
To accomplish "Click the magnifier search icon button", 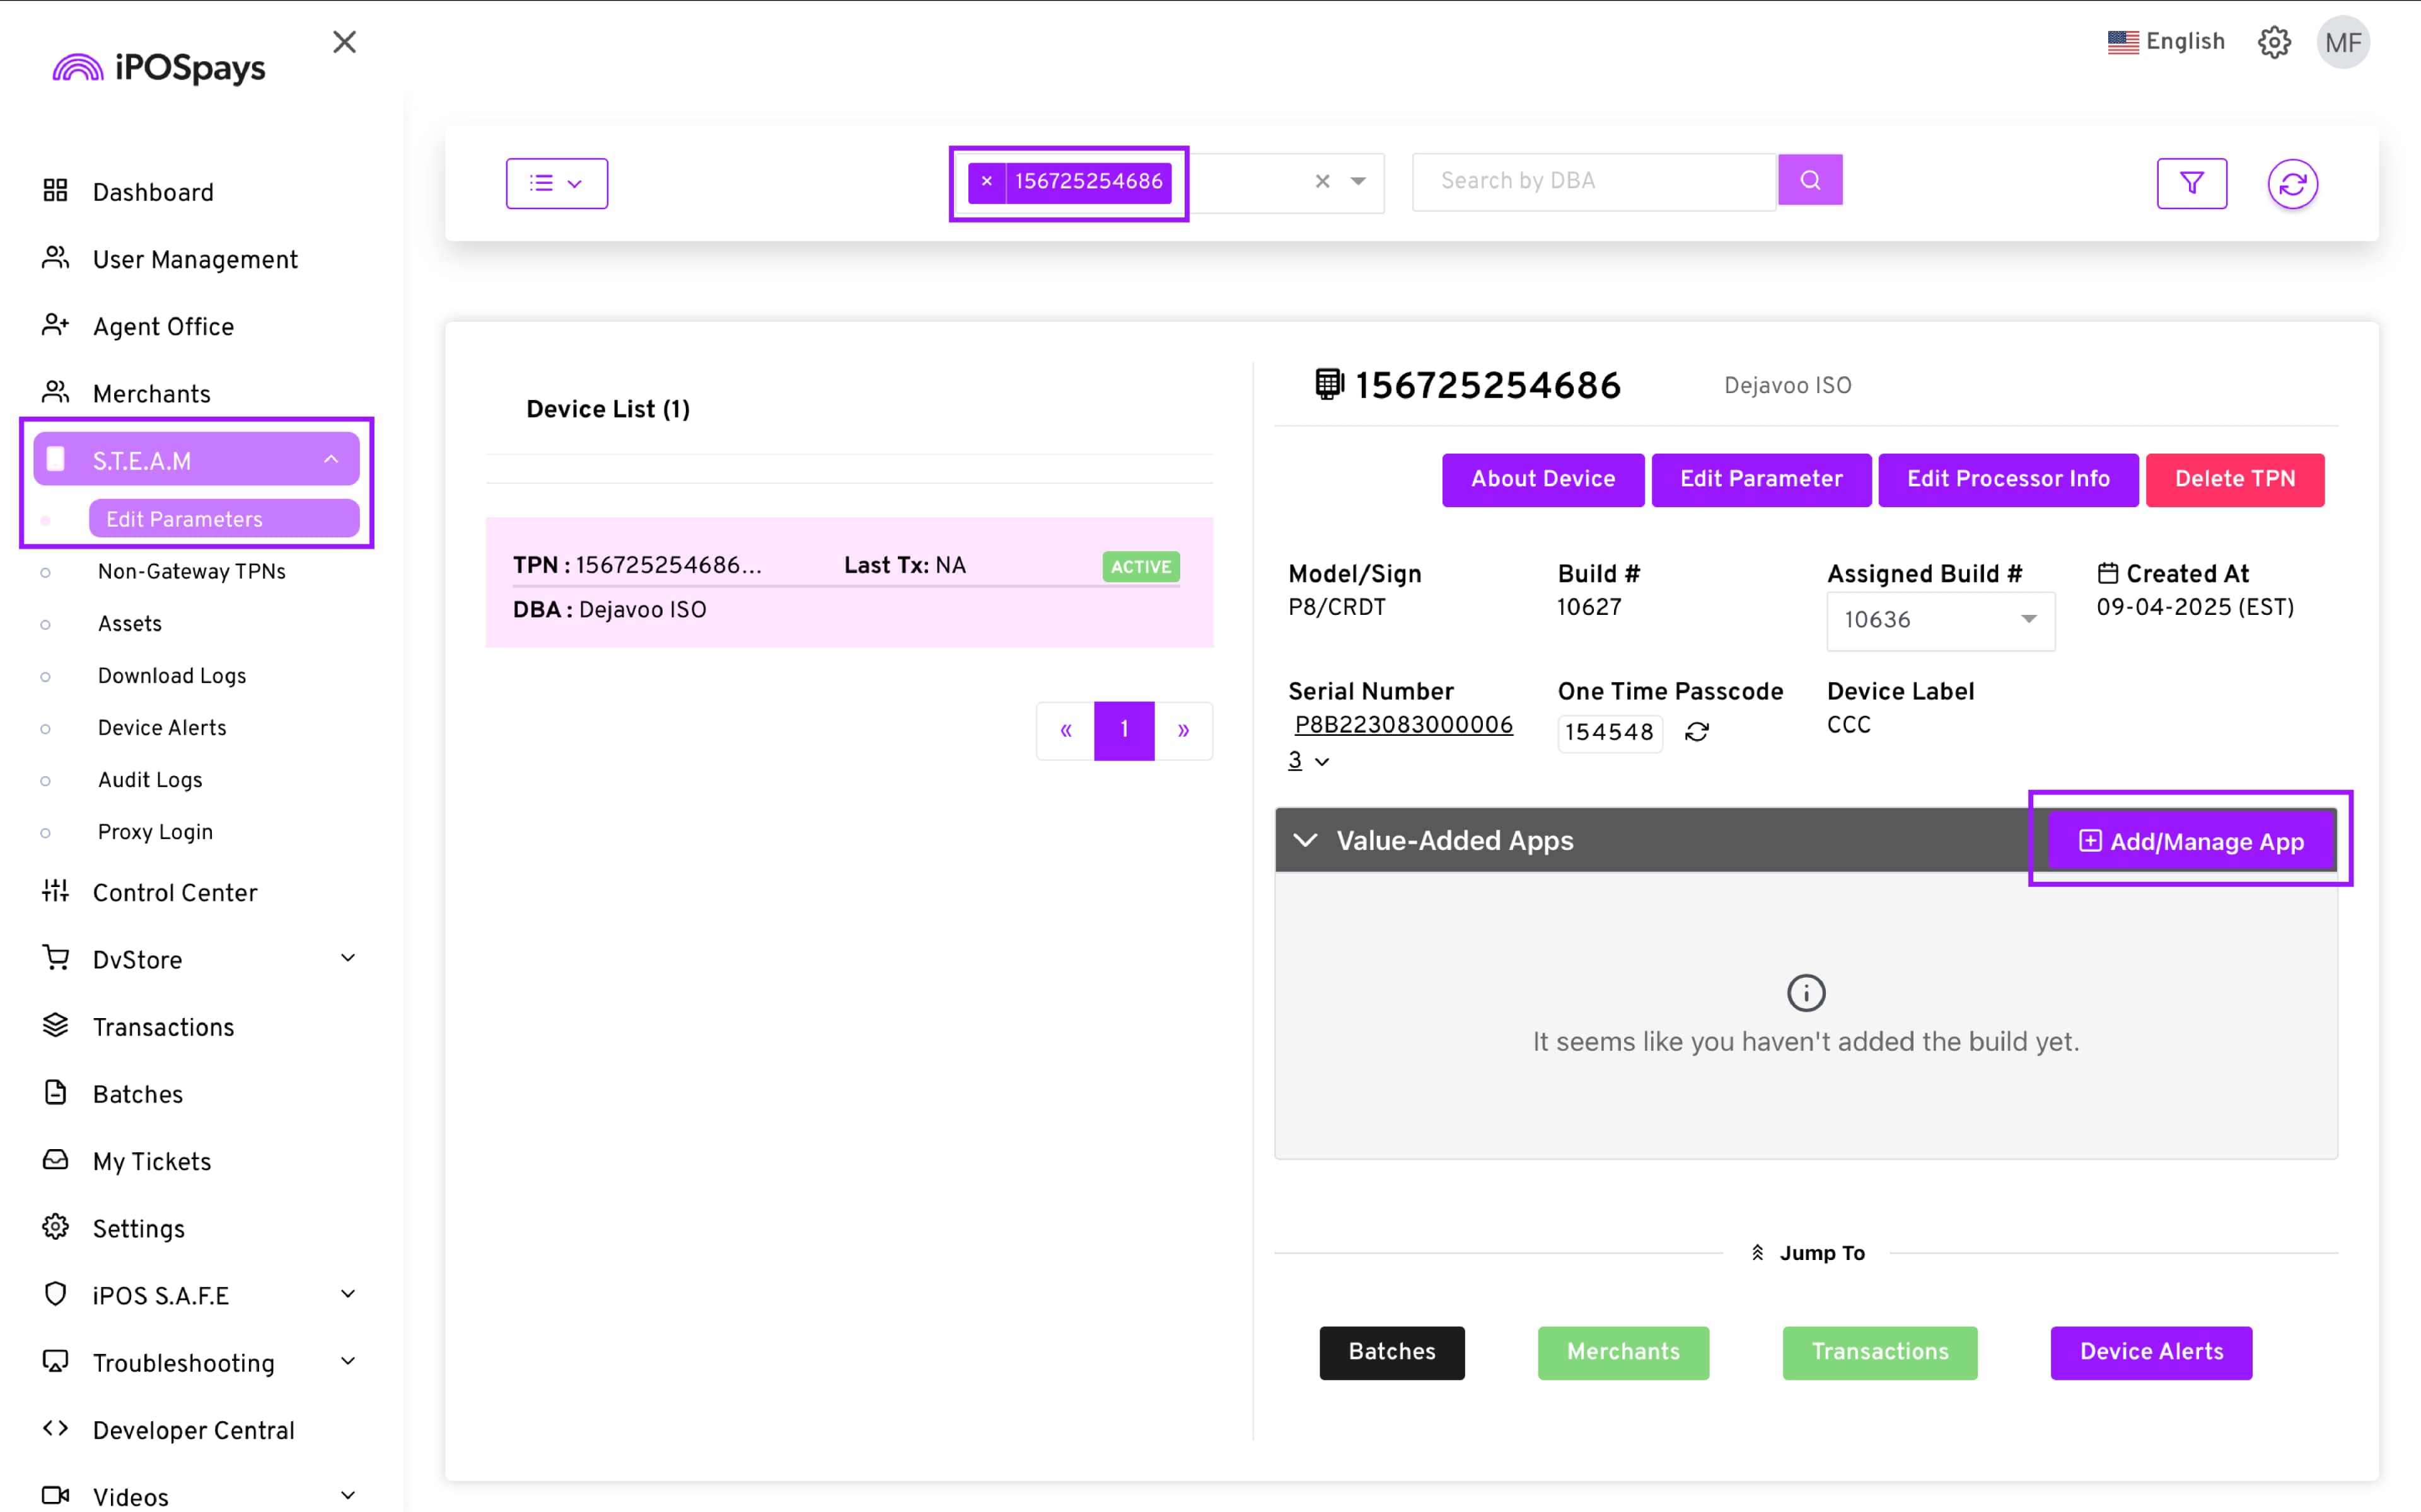I will click(1809, 180).
